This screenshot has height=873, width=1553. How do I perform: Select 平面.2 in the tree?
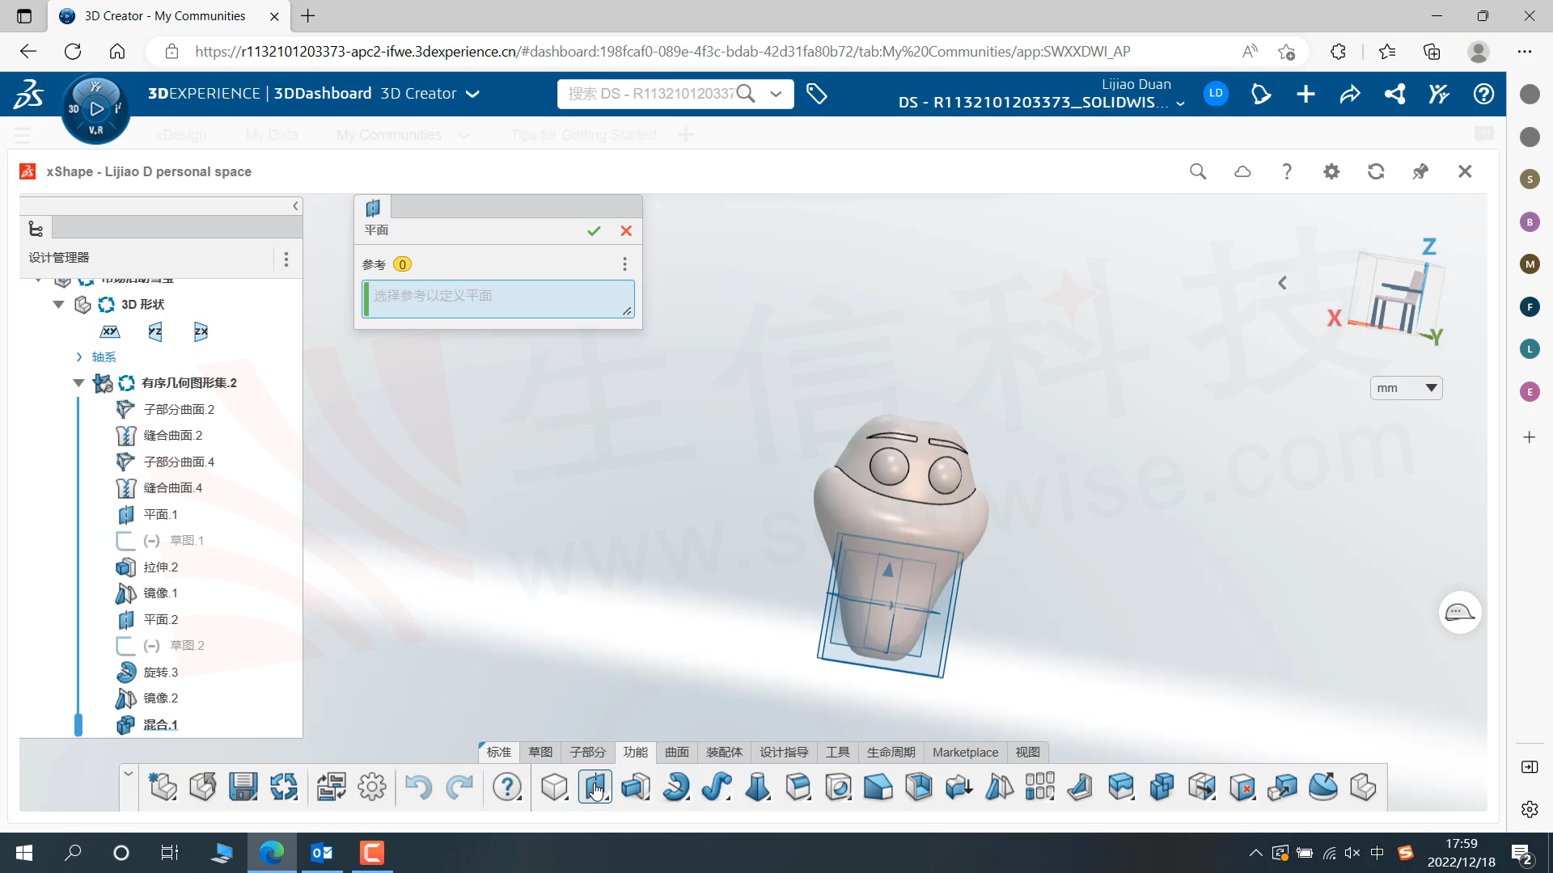(x=160, y=620)
